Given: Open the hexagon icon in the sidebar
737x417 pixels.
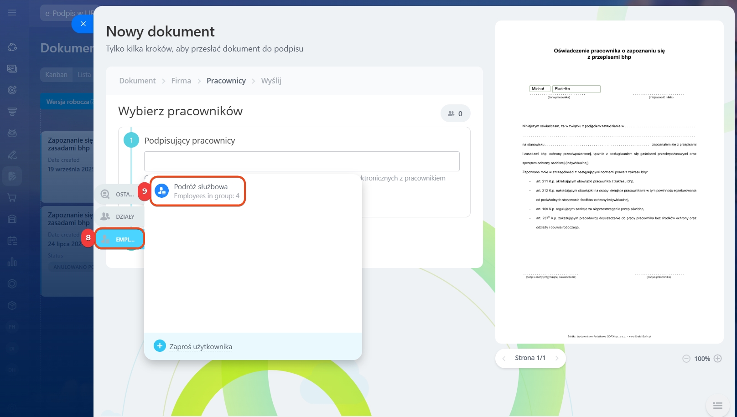Looking at the screenshot, I should 12,283.
